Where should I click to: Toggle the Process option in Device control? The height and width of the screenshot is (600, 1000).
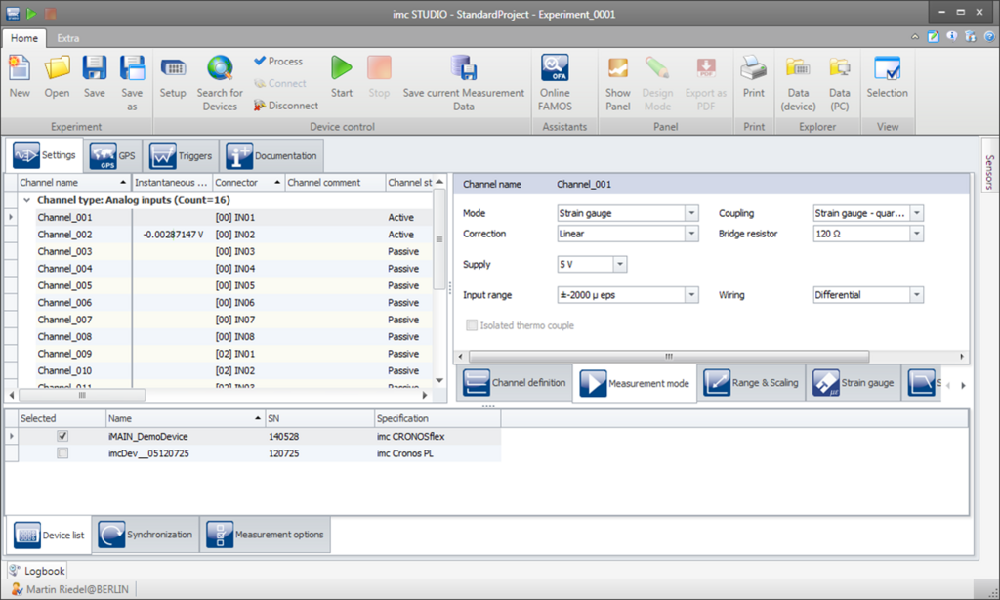coord(278,61)
